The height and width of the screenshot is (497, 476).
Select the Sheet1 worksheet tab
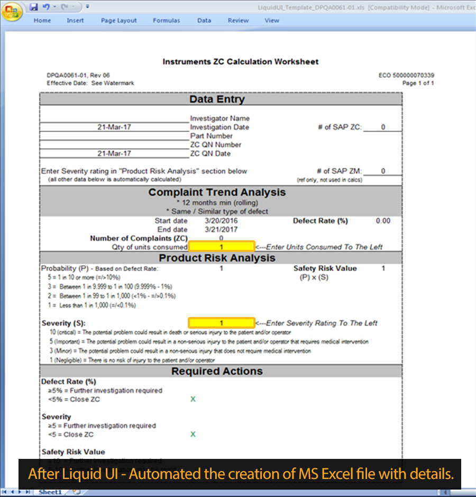point(50,492)
